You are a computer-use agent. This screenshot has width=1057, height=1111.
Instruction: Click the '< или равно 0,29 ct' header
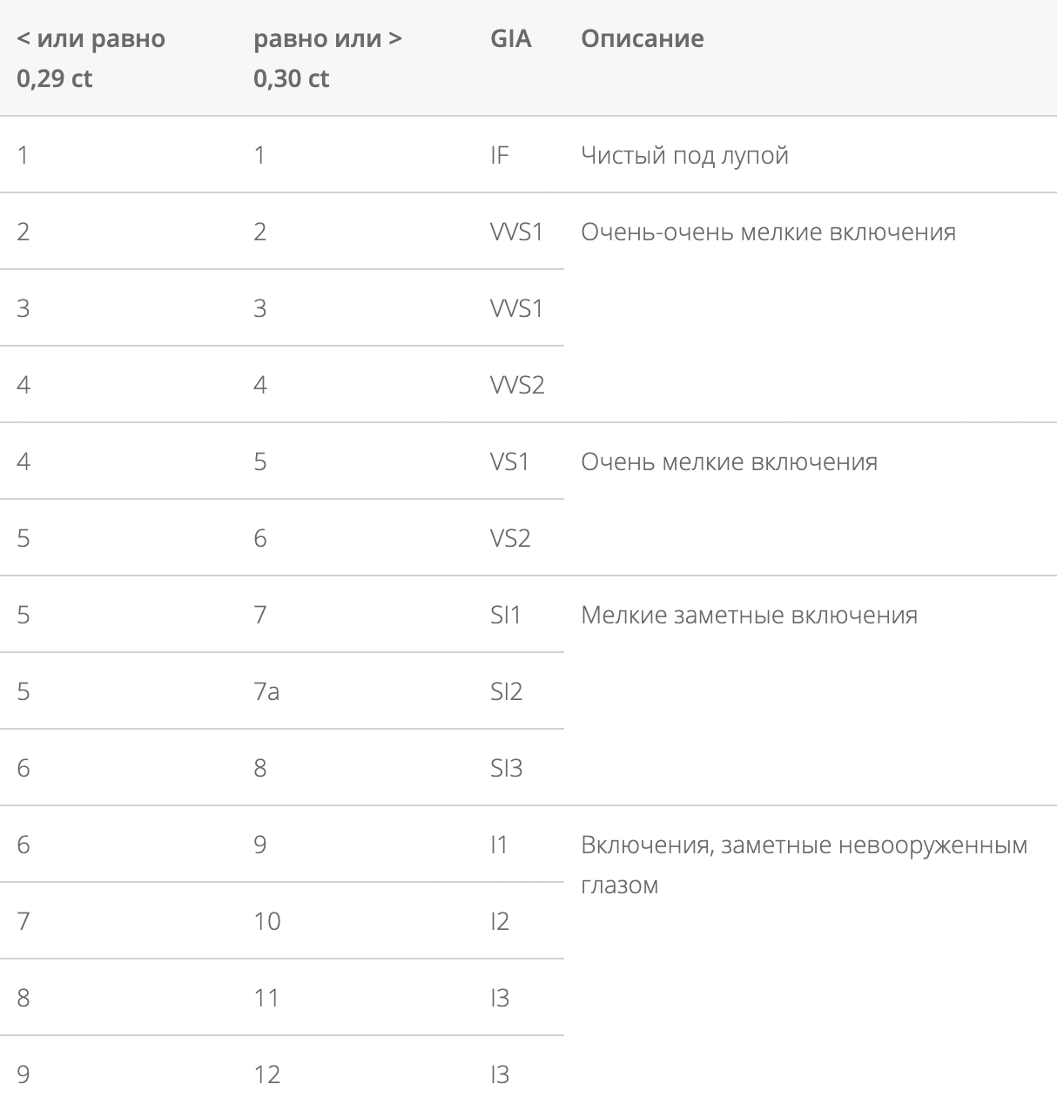91,58
